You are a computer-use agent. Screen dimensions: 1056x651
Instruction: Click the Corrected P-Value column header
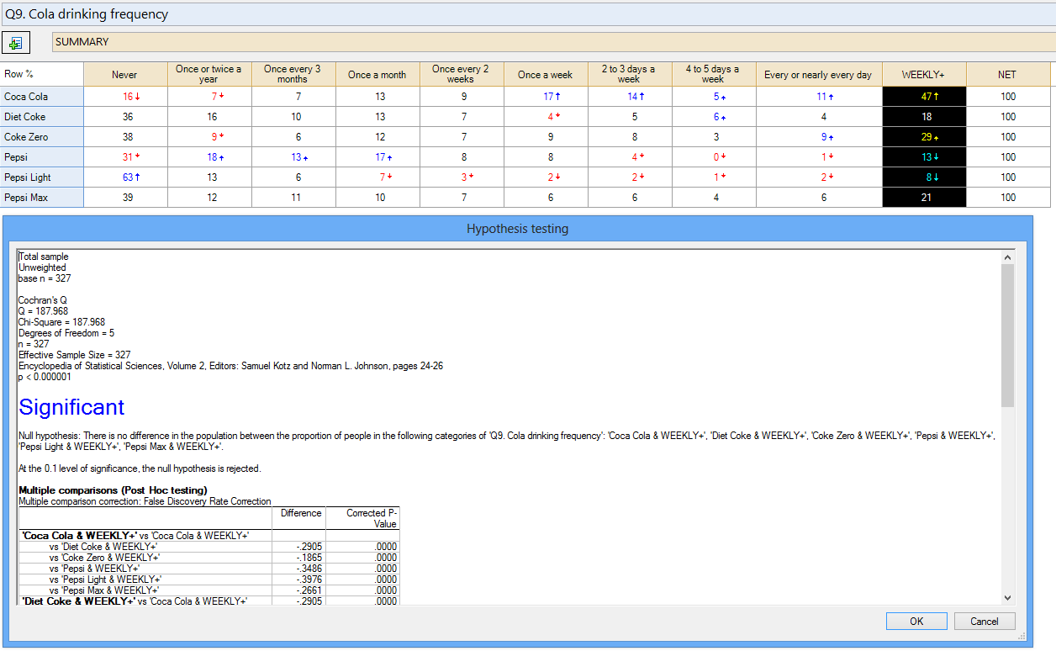coord(362,518)
